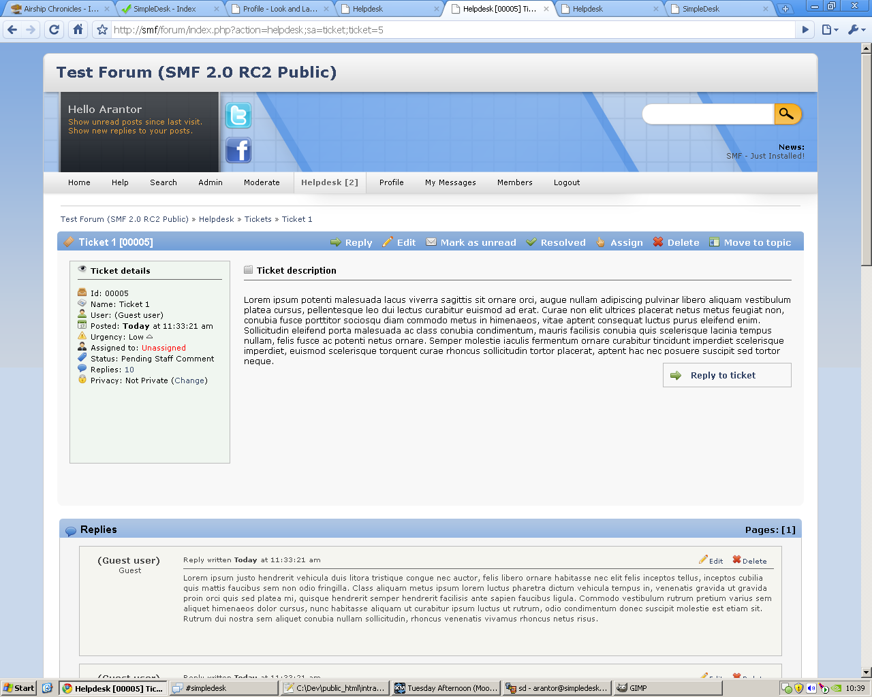Screen dimensions: 872x697
Task: Switch to SimpleDesk - Index browser tab
Action: point(170,9)
